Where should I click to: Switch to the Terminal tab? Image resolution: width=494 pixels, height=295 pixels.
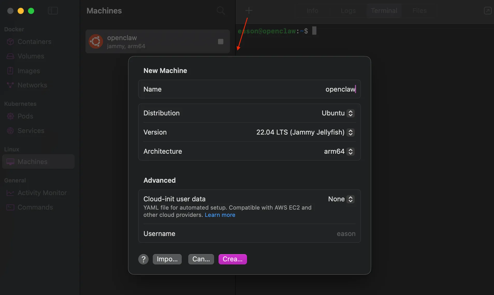click(x=384, y=11)
